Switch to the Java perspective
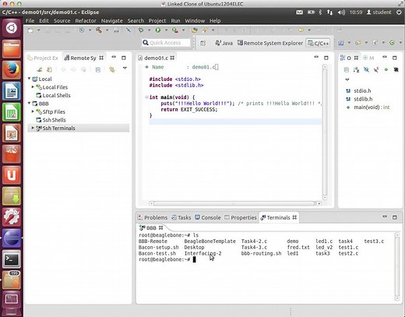 [x=224, y=43]
